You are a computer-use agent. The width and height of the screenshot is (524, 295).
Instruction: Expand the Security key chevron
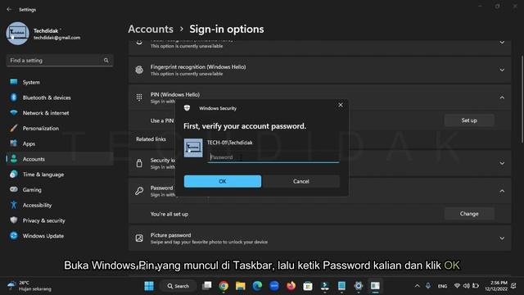[502, 163]
